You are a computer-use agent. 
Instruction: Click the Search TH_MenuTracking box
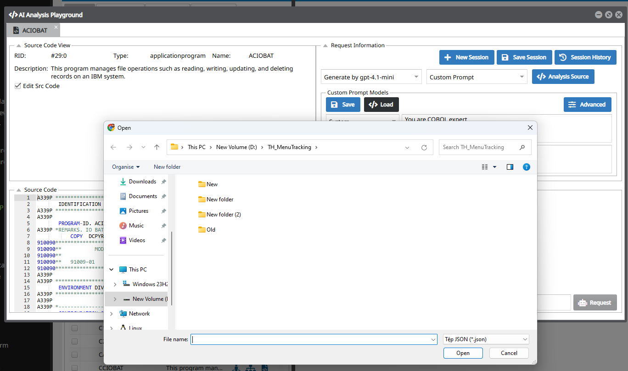pos(480,147)
